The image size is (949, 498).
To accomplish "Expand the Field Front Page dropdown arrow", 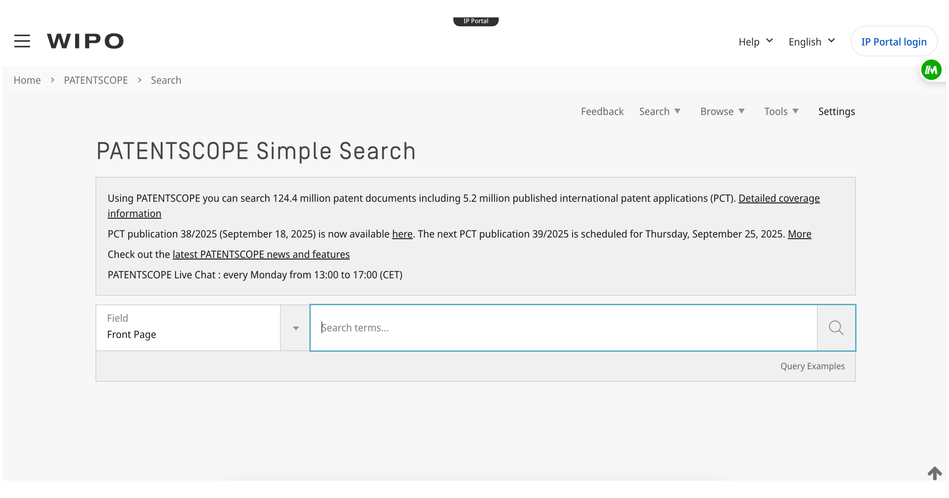I will pos(296,328).
